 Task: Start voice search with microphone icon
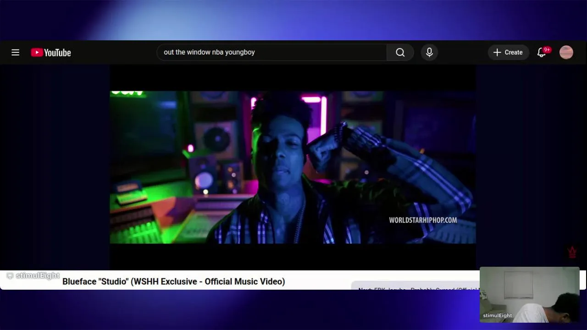429,52
